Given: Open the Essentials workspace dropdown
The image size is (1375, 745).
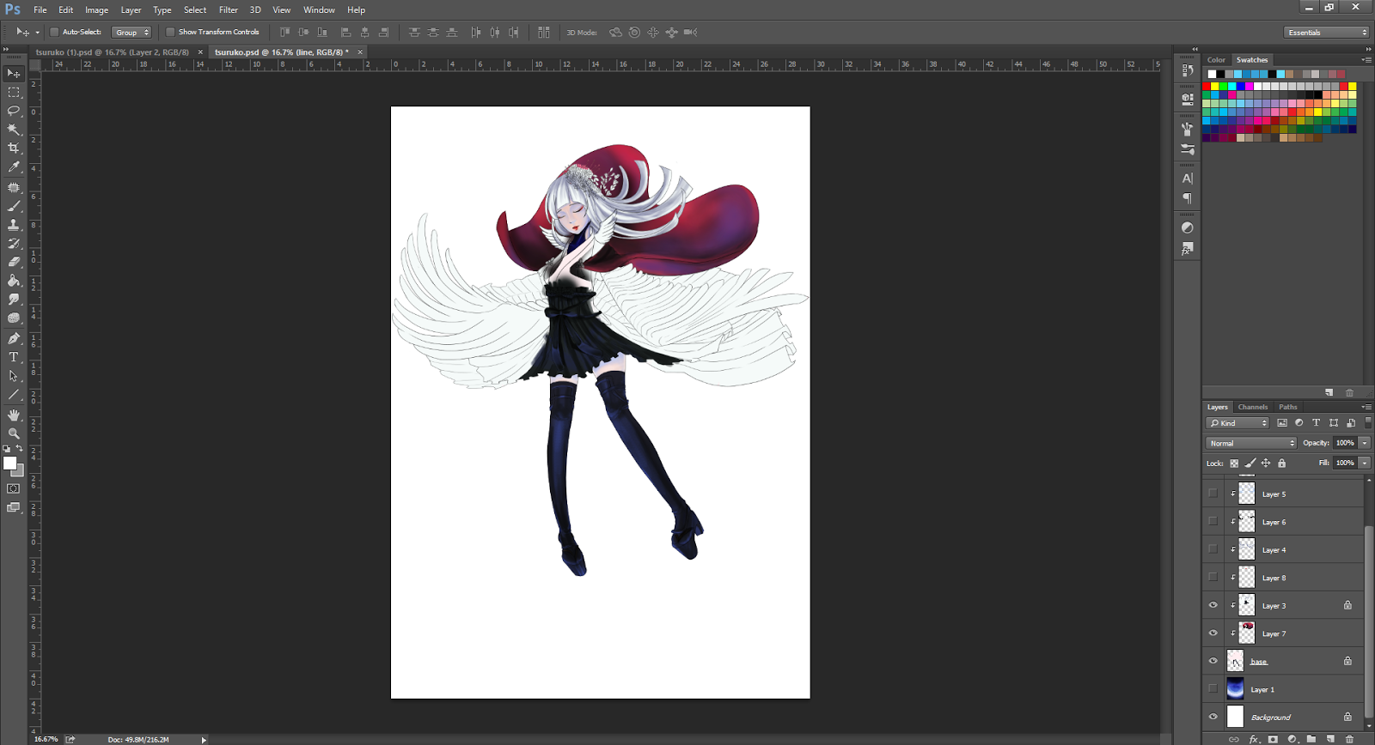Looking at the screenshot, I should [x=1327, y=33].
